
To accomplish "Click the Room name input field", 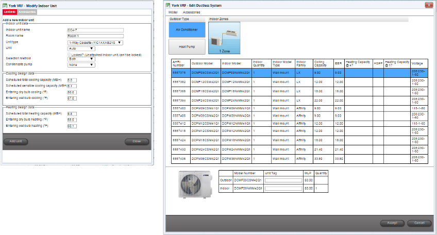I will 94,36.
